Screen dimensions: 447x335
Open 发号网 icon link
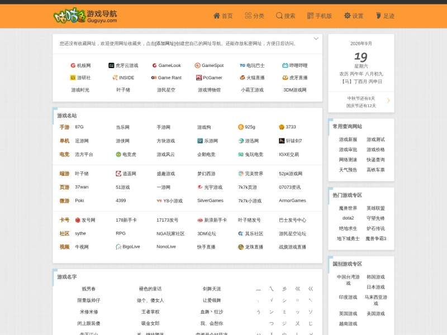click(85, 220)
